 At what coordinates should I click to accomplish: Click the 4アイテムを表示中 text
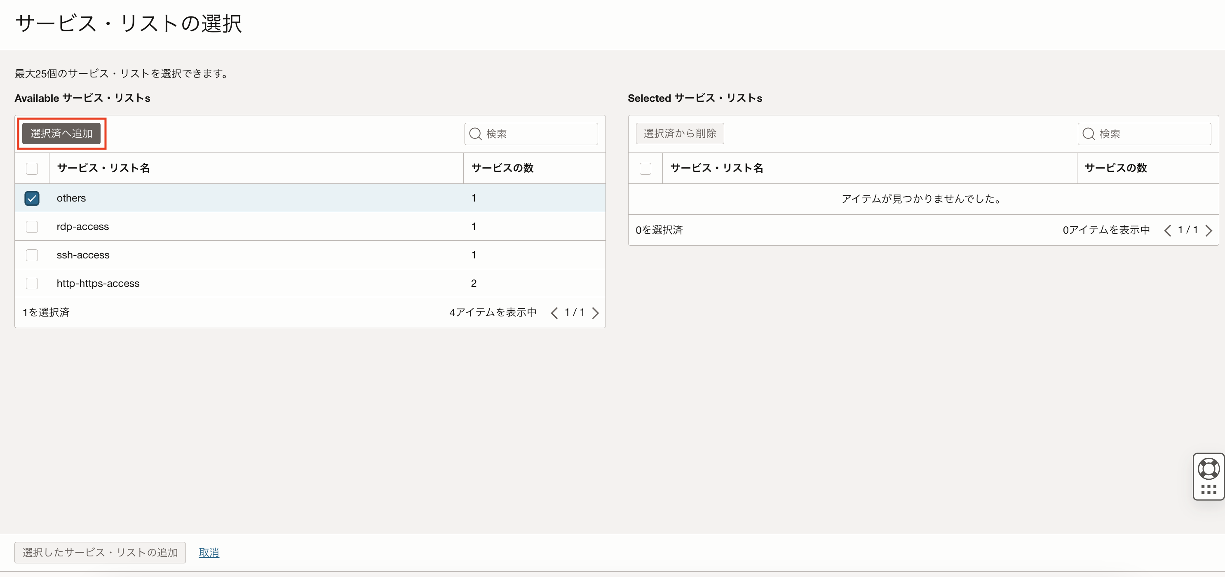(493, 312)
